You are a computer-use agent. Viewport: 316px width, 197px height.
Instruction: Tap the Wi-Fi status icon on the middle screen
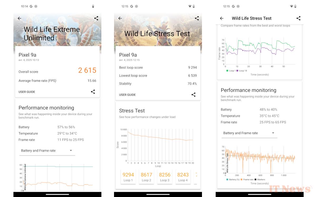(190, 6)
